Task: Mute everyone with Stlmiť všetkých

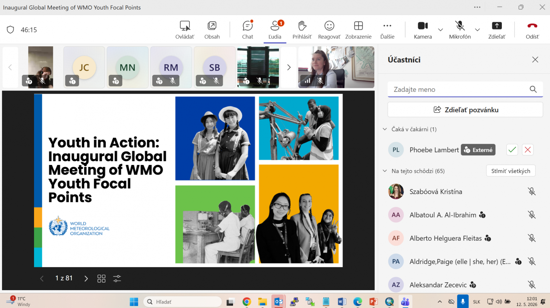Action: [511, 171]
